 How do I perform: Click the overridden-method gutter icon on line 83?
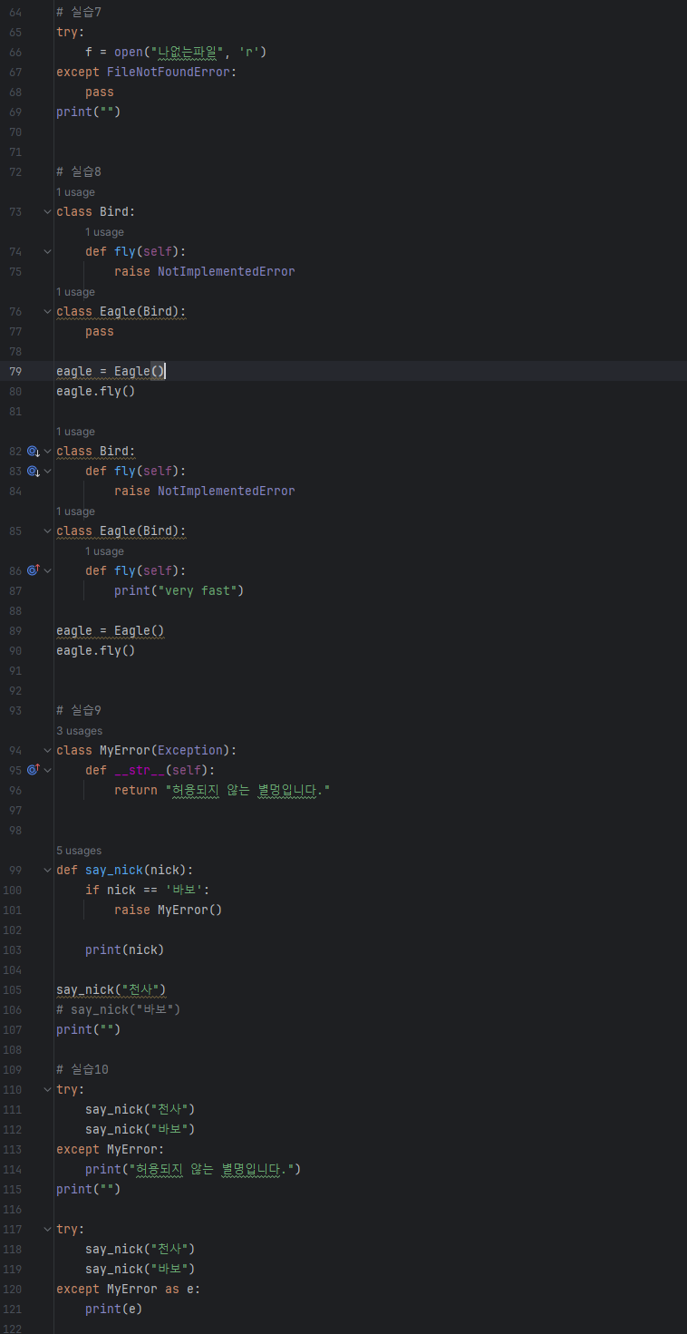[33, 471]
